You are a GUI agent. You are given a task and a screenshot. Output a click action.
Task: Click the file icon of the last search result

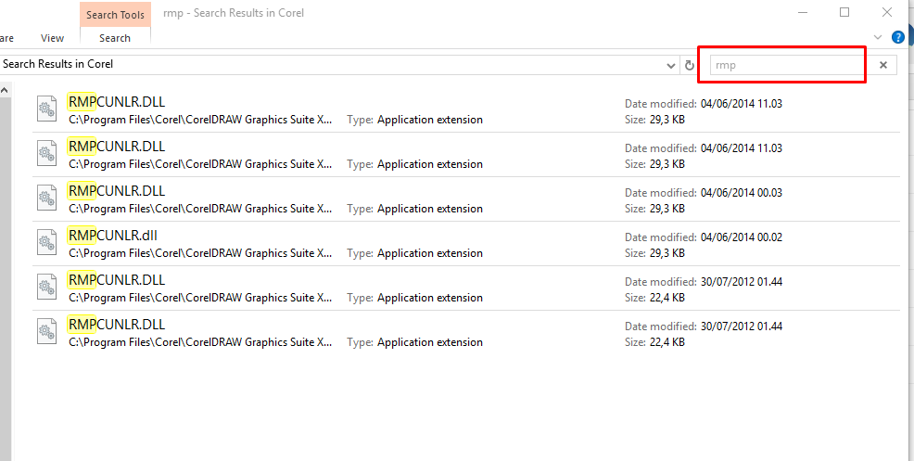[x=46, y=332]
